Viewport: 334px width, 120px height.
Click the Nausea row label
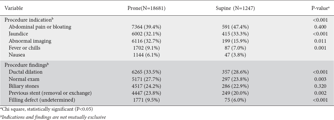[x=17, y=55]
